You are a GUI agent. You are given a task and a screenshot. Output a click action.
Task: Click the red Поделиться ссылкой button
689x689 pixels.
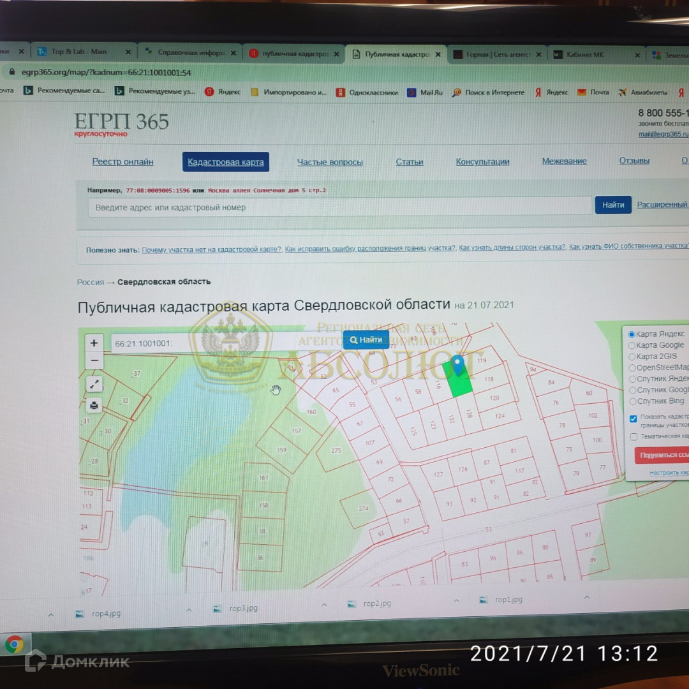click(x=662, y=456)
